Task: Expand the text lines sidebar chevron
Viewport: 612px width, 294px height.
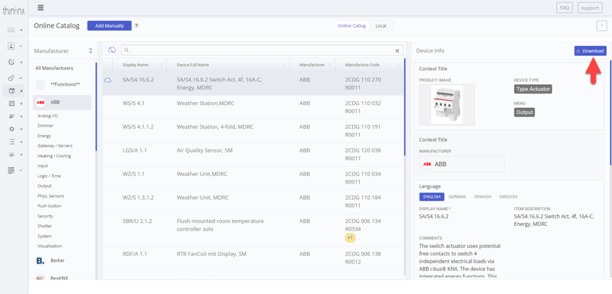Action: (x=21, y=170)
